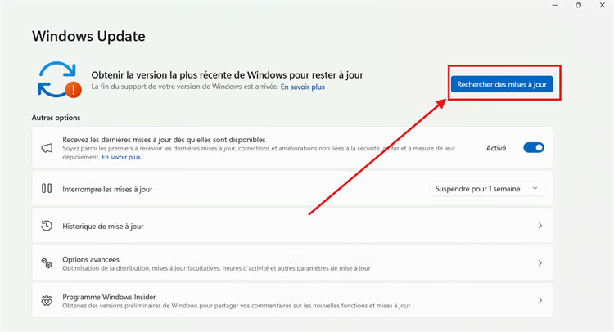Expand Options avancées chevron

pos(540,263)
